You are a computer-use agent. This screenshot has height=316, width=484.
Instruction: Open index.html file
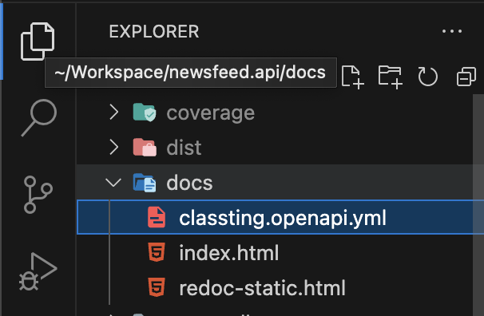click(275, 252)
